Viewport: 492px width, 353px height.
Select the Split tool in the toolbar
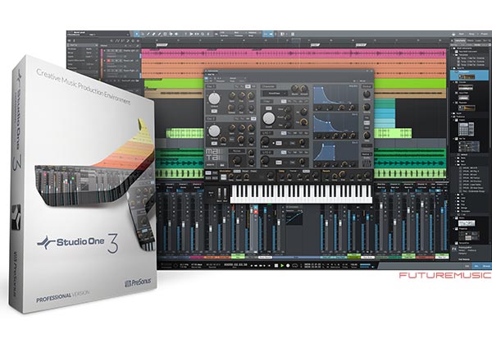coord(148,34)
